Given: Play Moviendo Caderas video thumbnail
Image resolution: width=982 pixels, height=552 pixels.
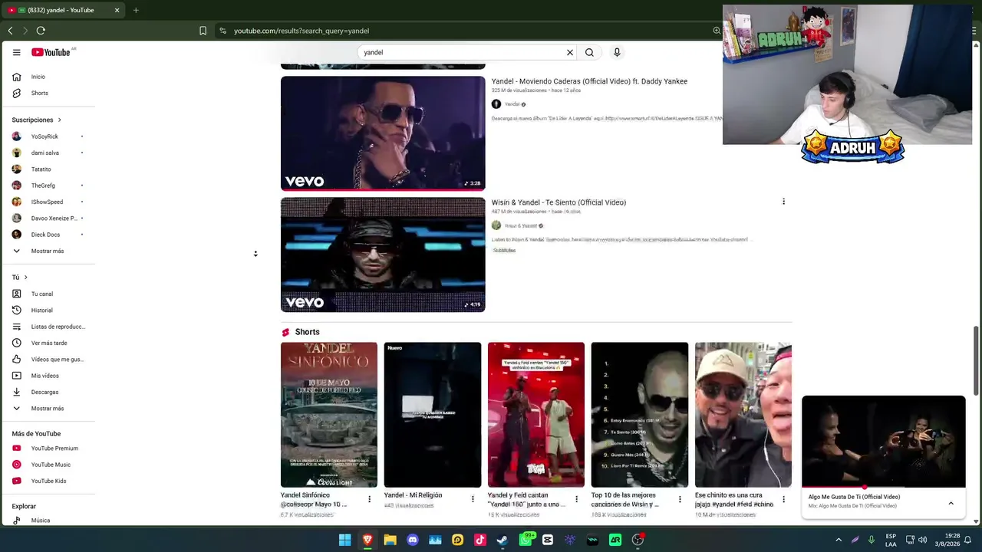Looking at the screenshot, I should [x=383, y=133].
